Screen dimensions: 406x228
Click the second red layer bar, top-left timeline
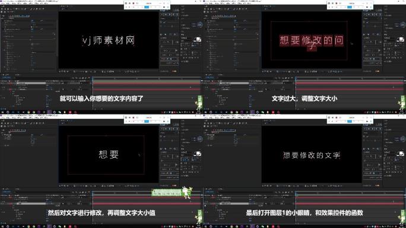point(147,89)
